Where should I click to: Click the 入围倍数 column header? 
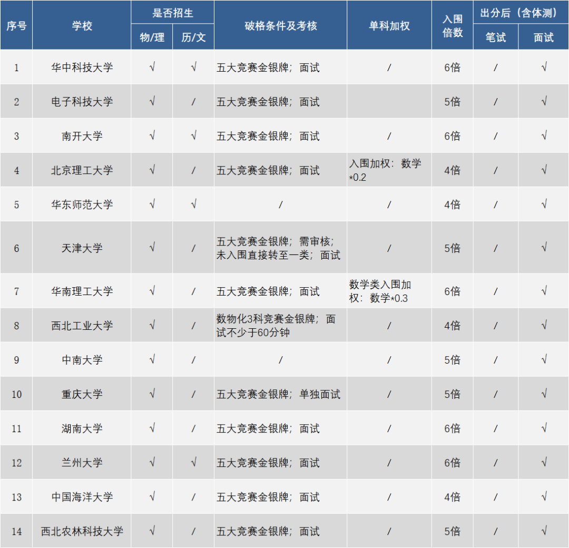pyautogui.click(x=453, y=25)
